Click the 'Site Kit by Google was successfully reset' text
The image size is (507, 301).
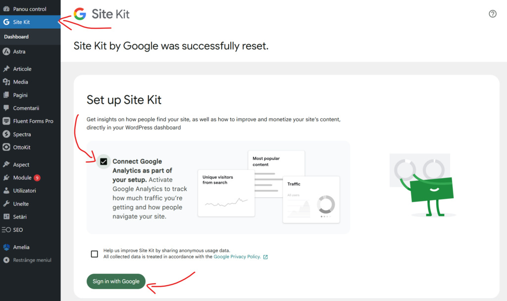point(171,46)
